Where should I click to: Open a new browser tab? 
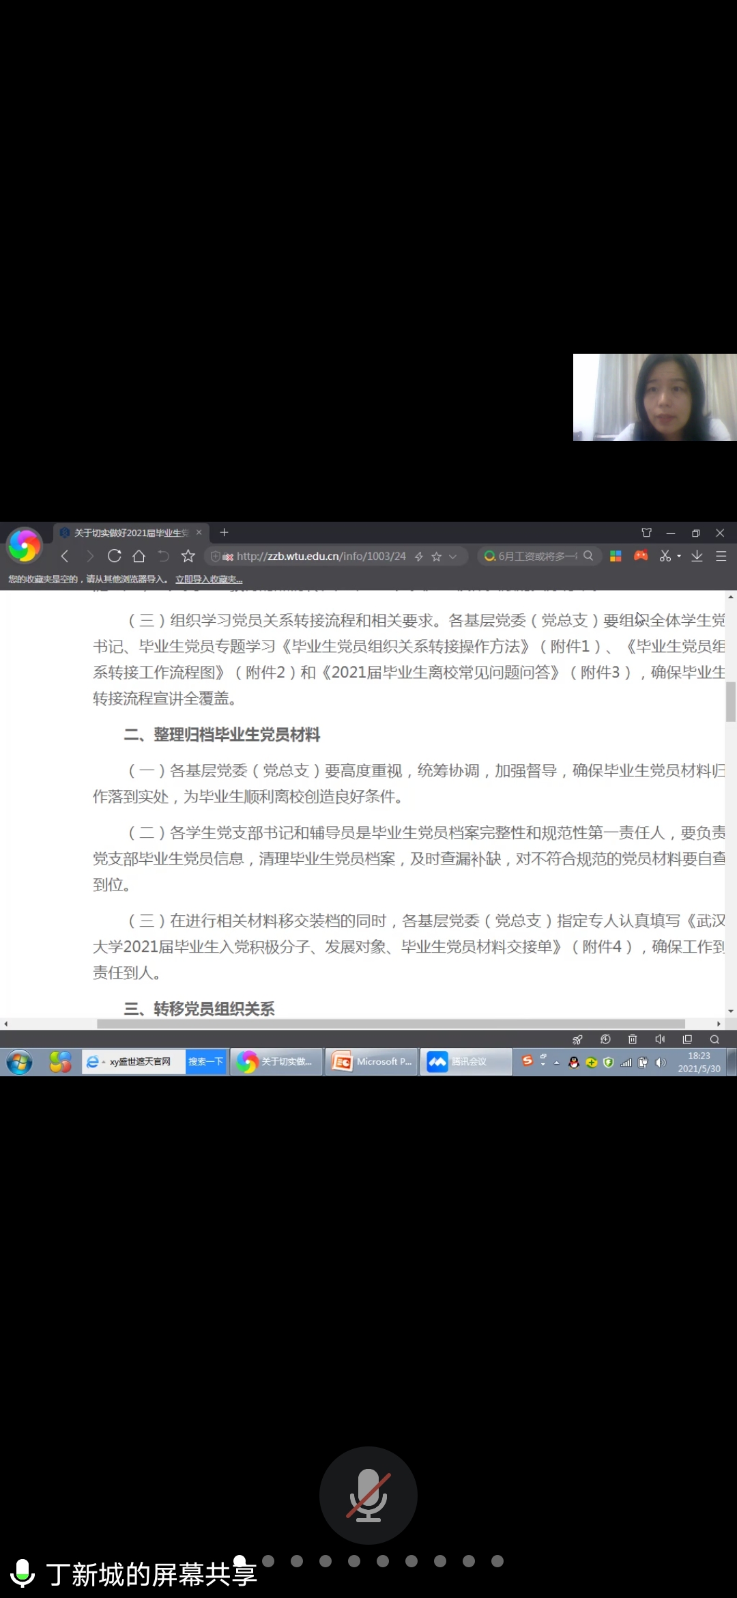point(224,532)
